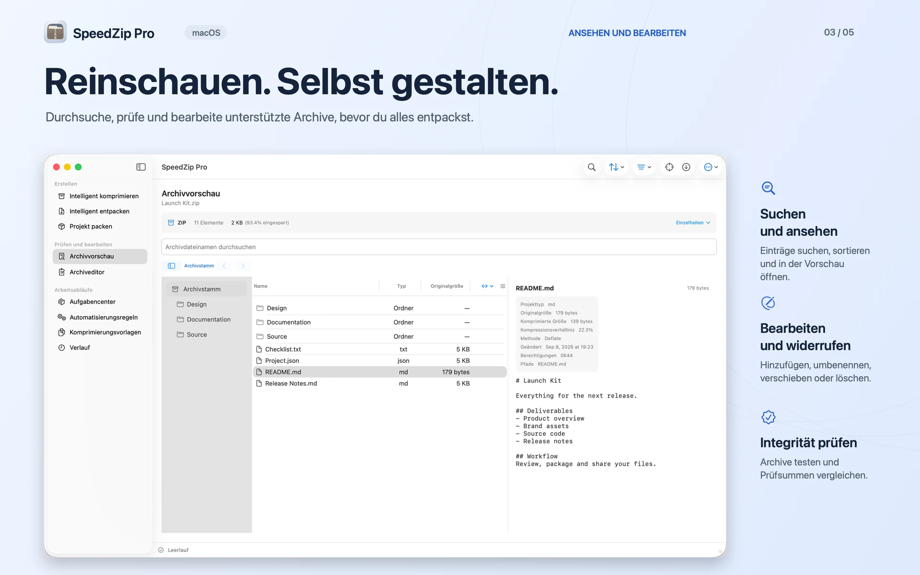Select Archivvorschau in sidebar
This screenshot has height=575, width=920.
tap(100, 256)
